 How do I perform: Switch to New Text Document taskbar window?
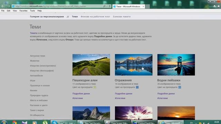(90, 122)
